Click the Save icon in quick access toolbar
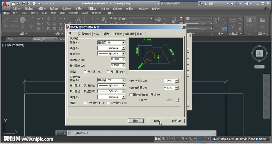The image size is (272, 144). 24,4
